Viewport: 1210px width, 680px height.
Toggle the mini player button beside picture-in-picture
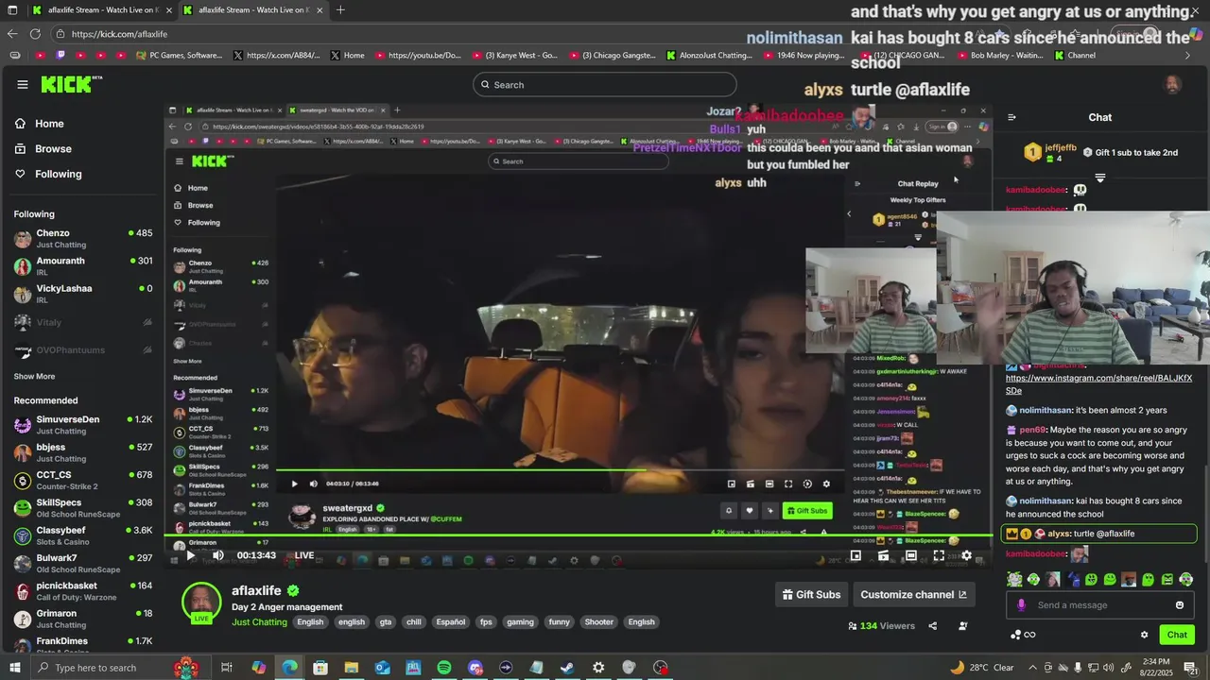(883, 555)
